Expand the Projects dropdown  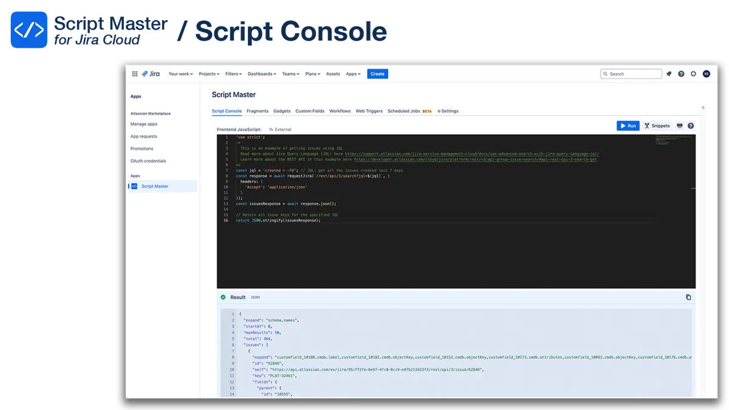pos(209,73)
